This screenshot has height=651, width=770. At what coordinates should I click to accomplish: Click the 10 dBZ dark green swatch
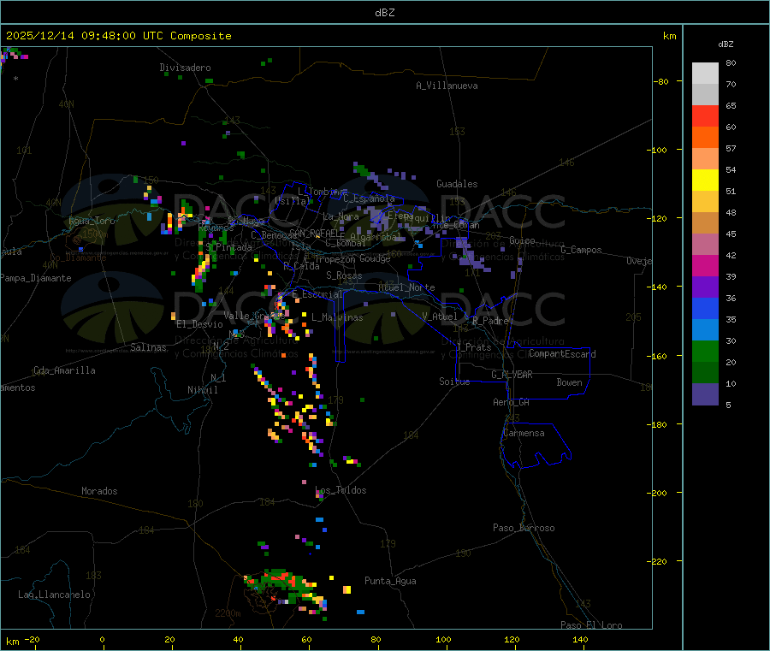(705, 372)
